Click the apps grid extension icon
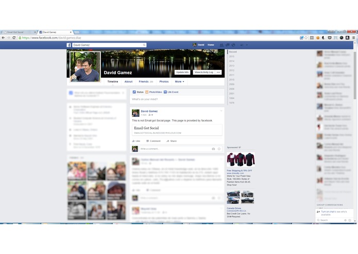Screen dimensions: 358x254 coord(312,38)
